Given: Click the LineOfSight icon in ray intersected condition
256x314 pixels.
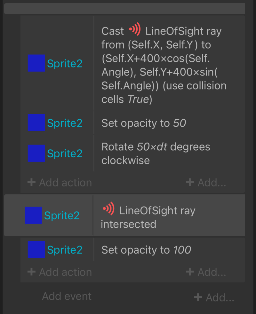Looking at the screenshot, I should coord(108,209).
